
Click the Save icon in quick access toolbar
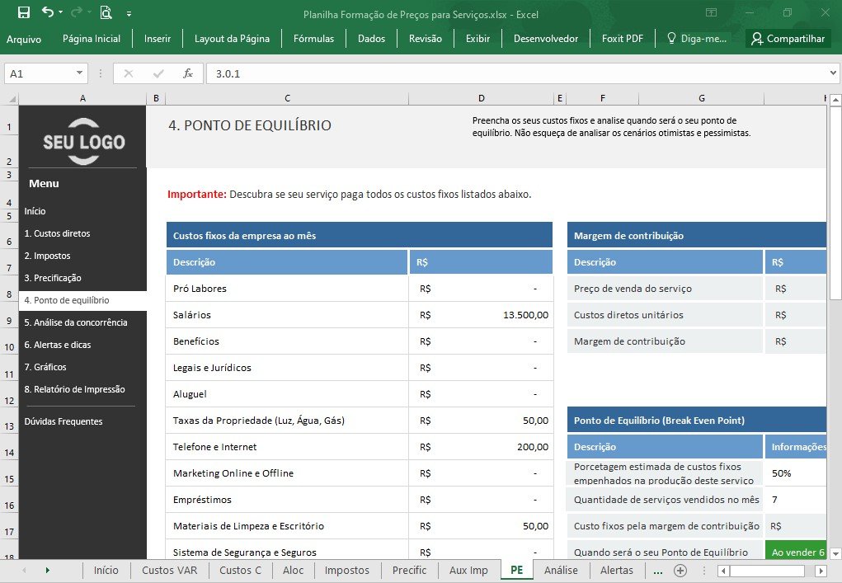(24, 12)
